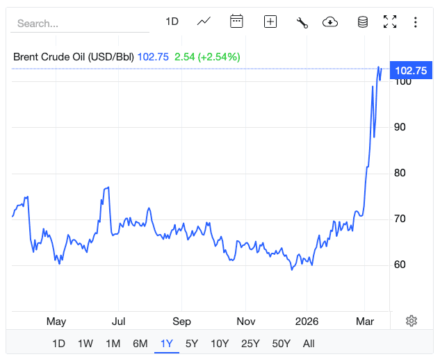This screenshot has width=440, height=359.
Task: Click the 102.75 current price tag
Action: point(409,70)
